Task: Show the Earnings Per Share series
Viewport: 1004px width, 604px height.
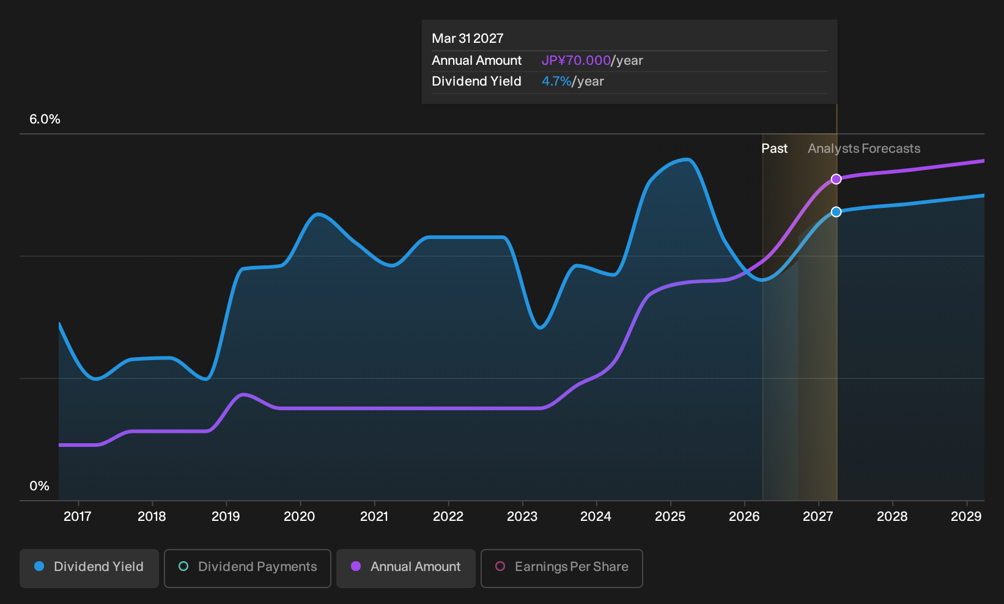Action: 562,568
